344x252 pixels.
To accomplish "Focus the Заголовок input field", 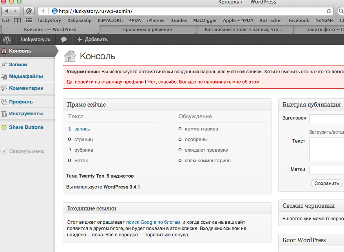I will tap(326, 118).
